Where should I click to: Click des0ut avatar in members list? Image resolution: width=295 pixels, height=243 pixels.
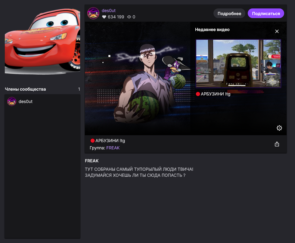click(x=12, y=101)
